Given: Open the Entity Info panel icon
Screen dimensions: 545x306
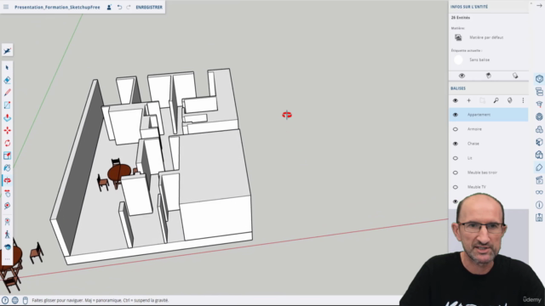Looking at the screenshot, I should point(539,79).
